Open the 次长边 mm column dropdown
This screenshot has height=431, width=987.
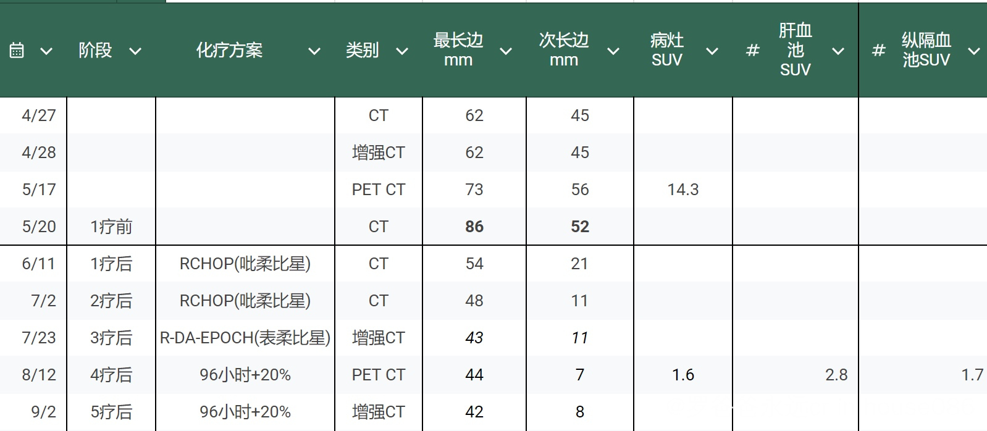pos(613,51)
